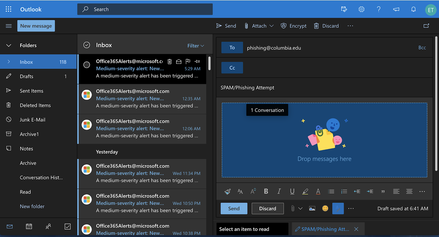
Task: Delete the 5:29 AM alert with trash icon
Action: (x=170, y=61)
